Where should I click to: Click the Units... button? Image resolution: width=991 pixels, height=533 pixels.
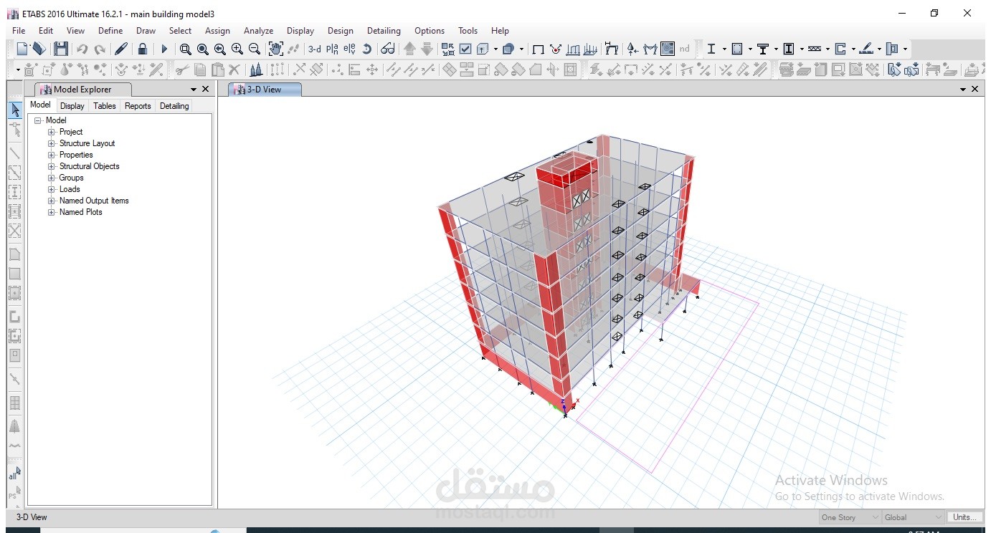coord(964,517)
